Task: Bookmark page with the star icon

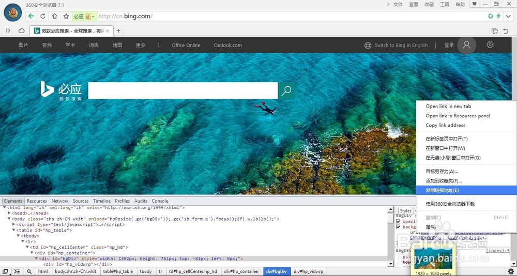Action: (x=66, y=16)
